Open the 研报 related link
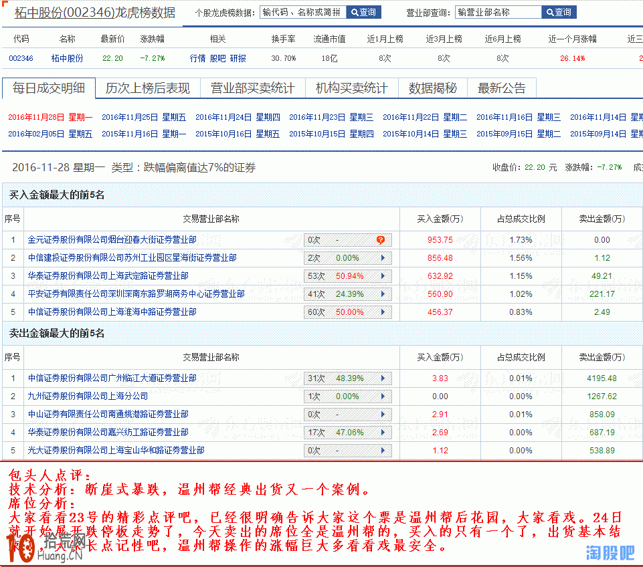 (238, 58)
